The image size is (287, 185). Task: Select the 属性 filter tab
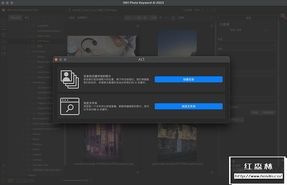140,18
